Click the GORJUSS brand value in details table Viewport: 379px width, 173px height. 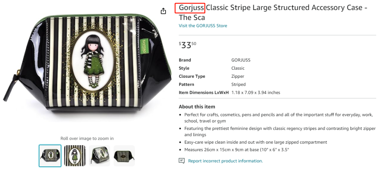pyautogui.click(x=241, y=60)
